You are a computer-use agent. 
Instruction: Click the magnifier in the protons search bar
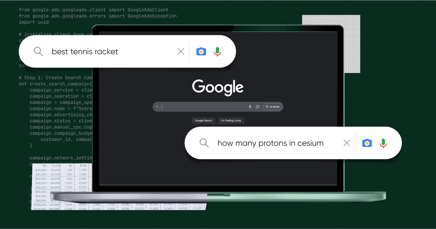[204, 143]
